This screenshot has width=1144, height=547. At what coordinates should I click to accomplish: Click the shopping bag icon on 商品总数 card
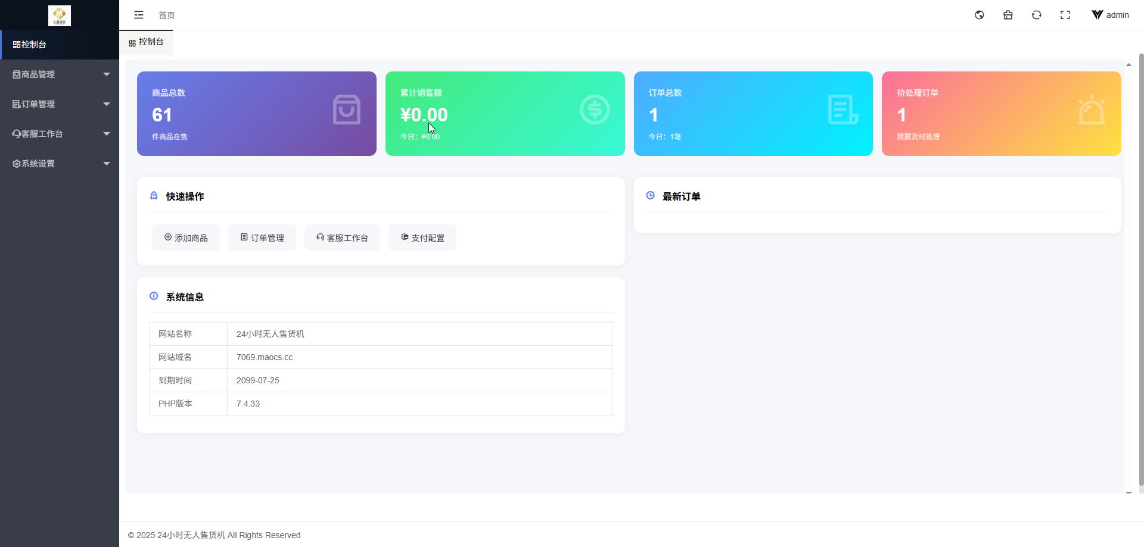347,110
